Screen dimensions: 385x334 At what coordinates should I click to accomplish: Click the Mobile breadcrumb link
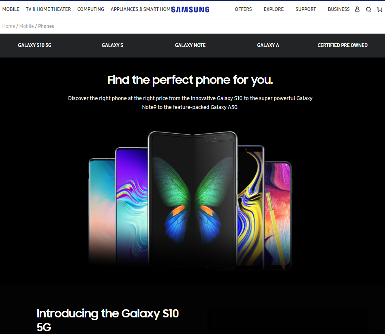26,26
